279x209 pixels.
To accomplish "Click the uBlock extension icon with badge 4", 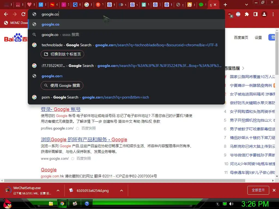I will point(230,15).
